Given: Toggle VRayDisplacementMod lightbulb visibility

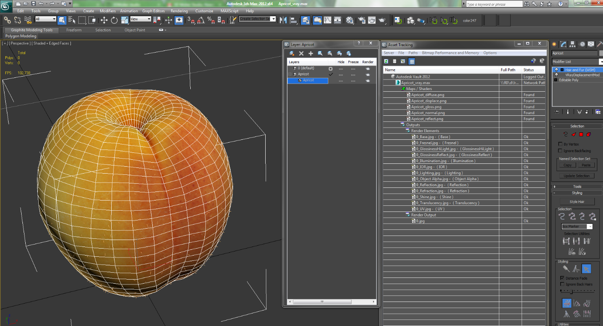Looking at the screenshot, I should tap(557, 75).
